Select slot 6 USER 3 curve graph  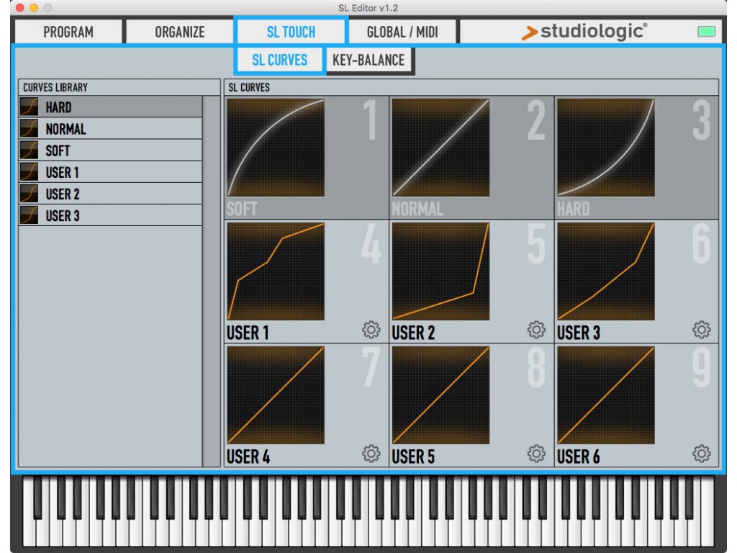pyautogui.click(x=606, y=271)
